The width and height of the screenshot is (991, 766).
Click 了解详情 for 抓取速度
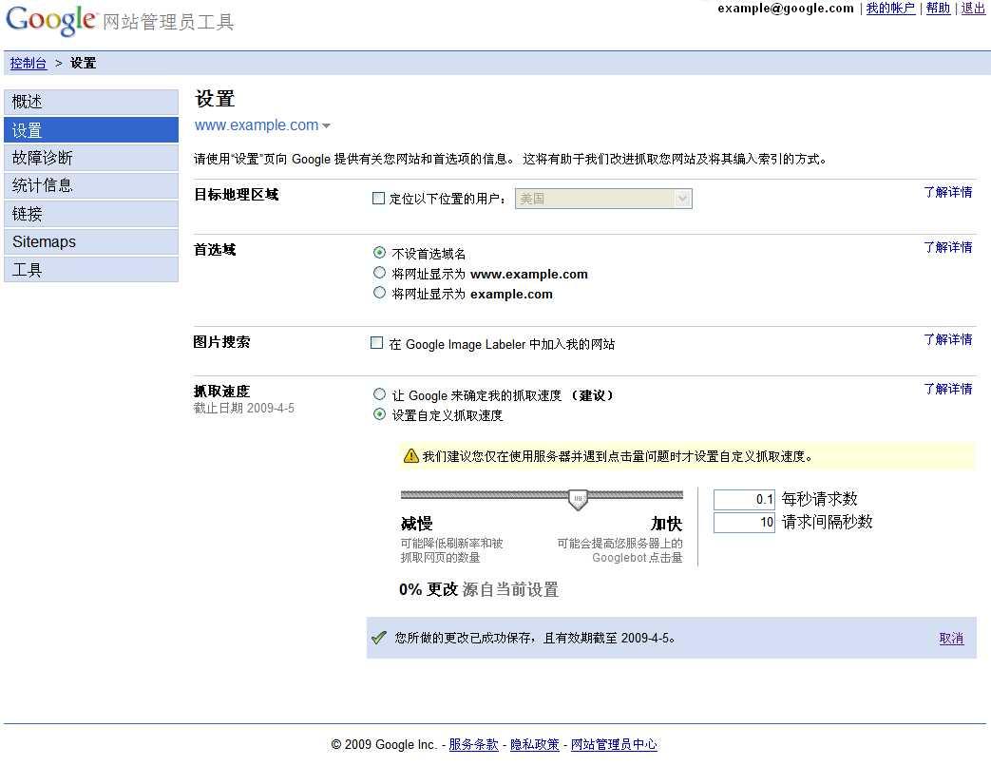click(x=948, y=389)
